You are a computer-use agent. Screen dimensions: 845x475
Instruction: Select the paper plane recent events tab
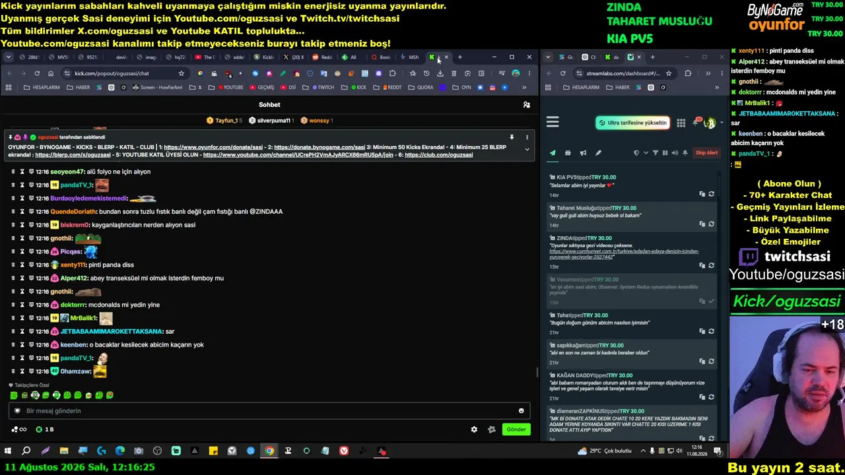pyautogui.click(x=553, y=153)
